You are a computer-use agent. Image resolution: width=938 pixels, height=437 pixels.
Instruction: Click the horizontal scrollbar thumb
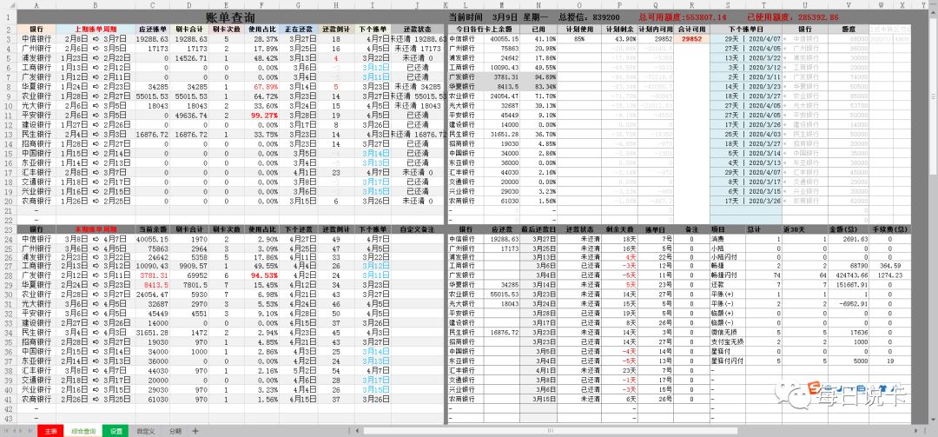pos(551,431)
